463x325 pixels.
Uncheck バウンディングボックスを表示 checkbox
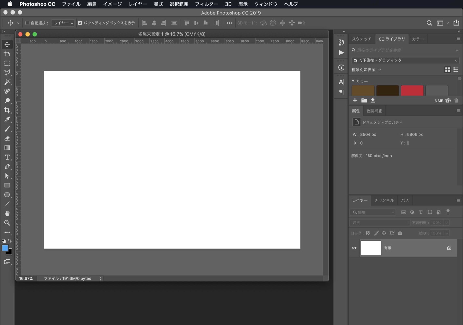[80, 23]
